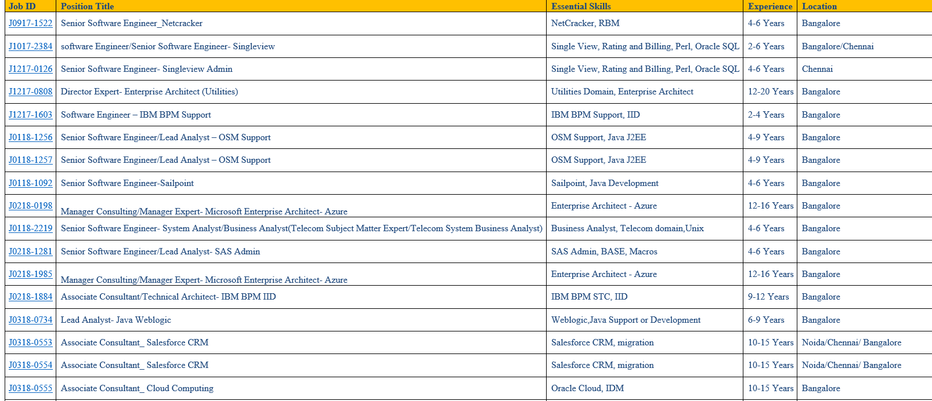The width and height of the screenshot is (932, 401).
Task: Open job link J0318-0555
Action: [x=30, y=388]
